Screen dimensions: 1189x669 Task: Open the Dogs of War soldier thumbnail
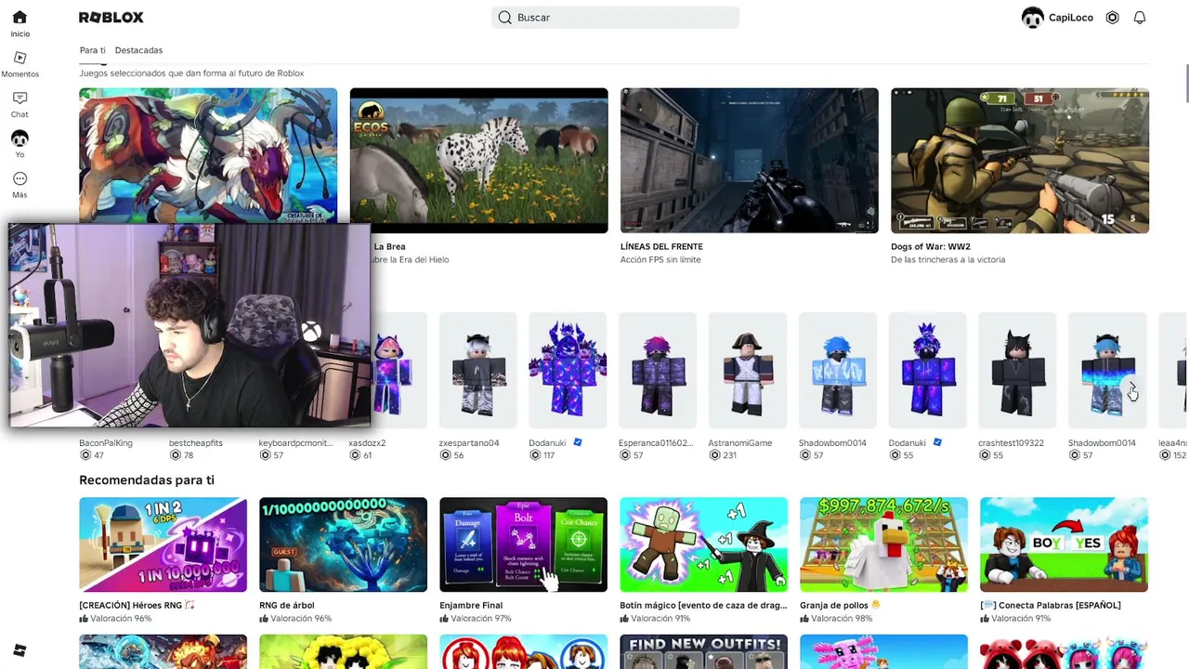(1020, 161)
